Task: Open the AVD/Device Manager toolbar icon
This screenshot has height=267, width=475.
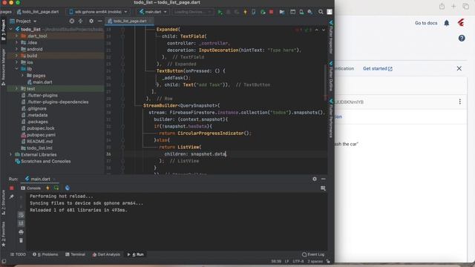Action: [x=301, y=12]
